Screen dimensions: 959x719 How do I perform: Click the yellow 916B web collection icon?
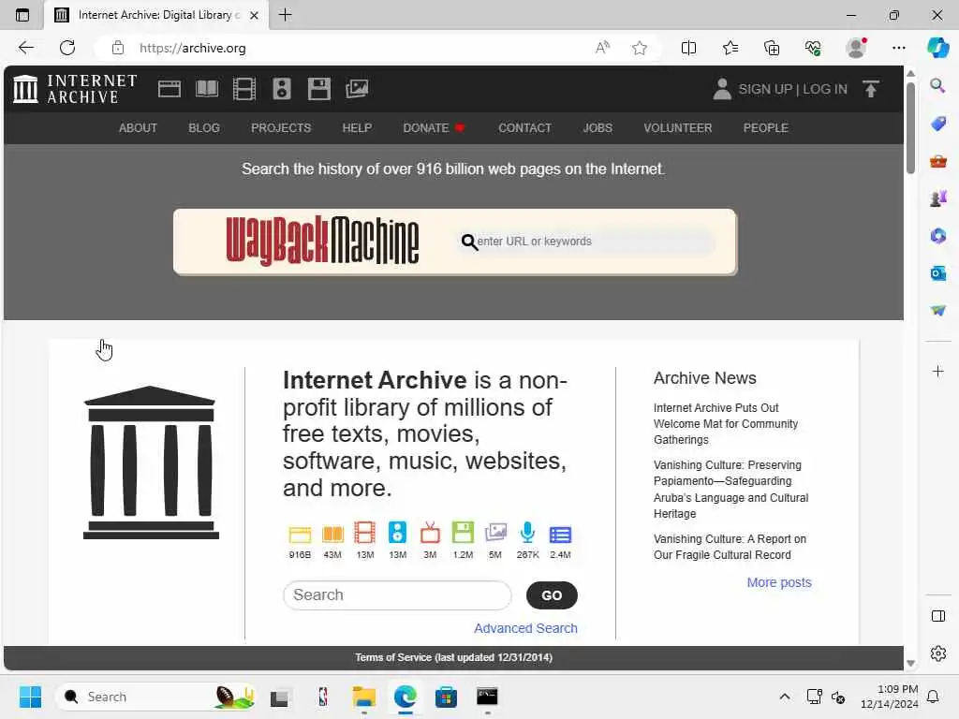pos(300,535)
